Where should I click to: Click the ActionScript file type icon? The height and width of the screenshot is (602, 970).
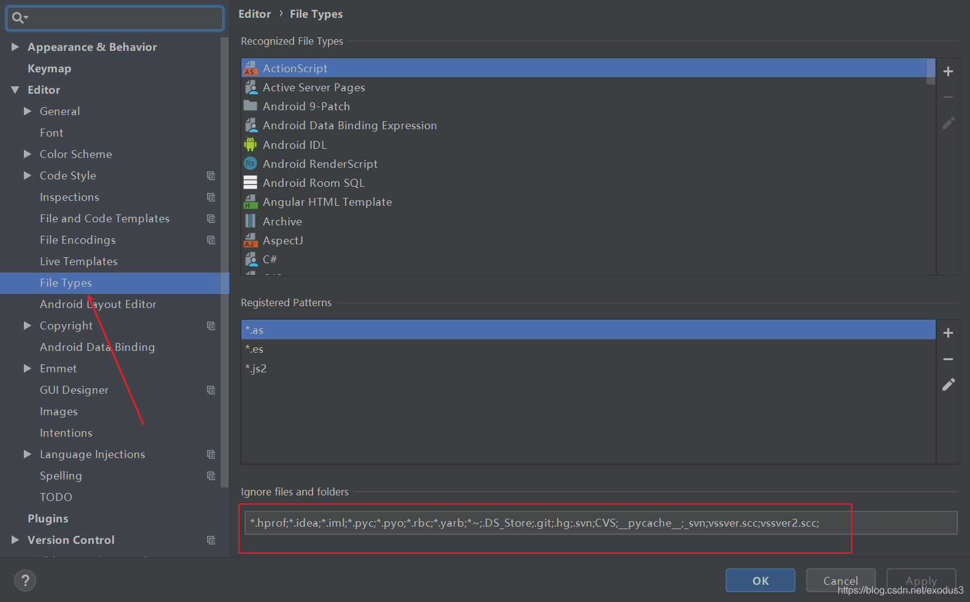(x=250, y=68)
